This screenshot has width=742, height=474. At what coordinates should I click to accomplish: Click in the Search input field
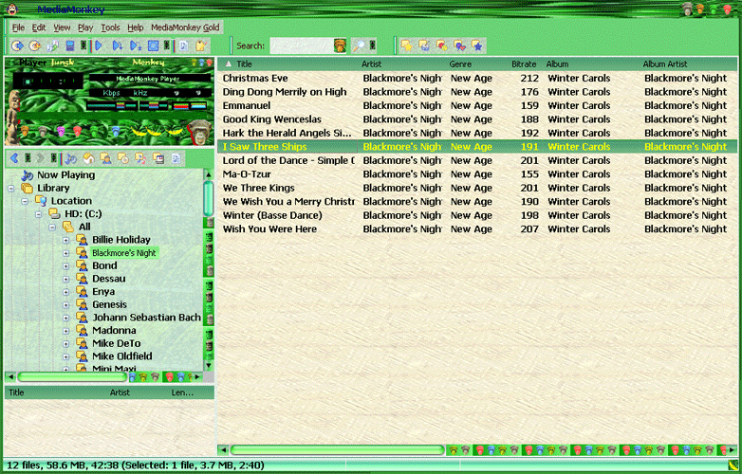(302, 46)
